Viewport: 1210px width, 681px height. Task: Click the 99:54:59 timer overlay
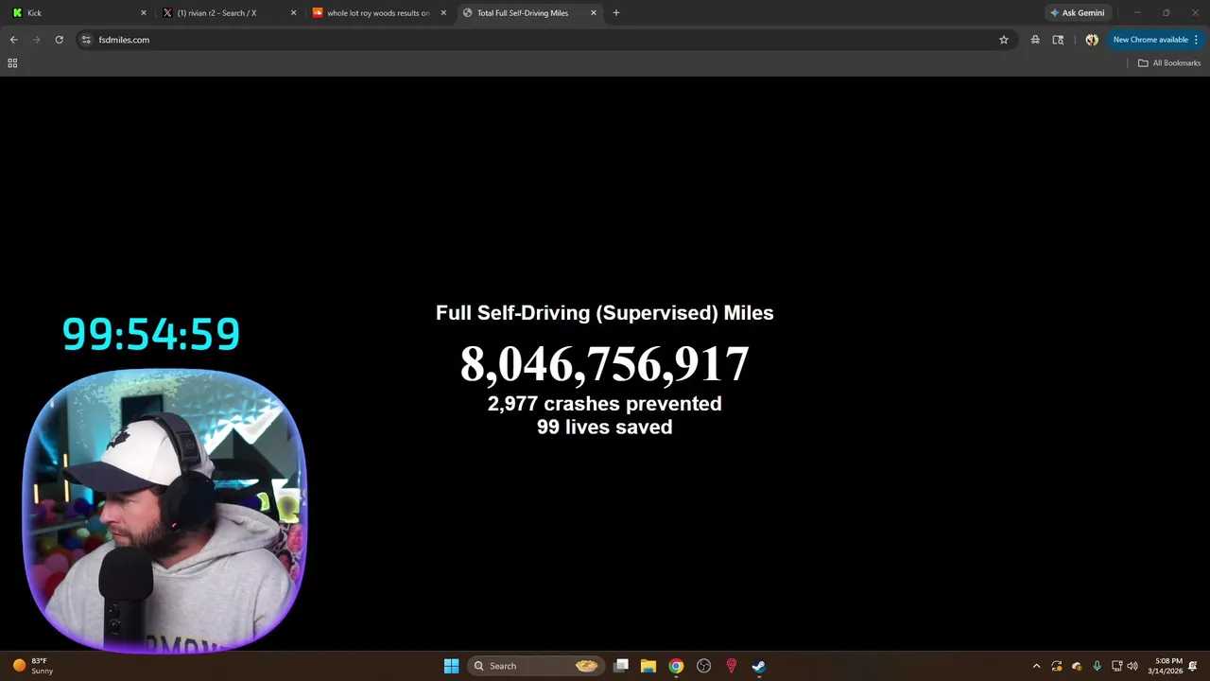point(151,333)
